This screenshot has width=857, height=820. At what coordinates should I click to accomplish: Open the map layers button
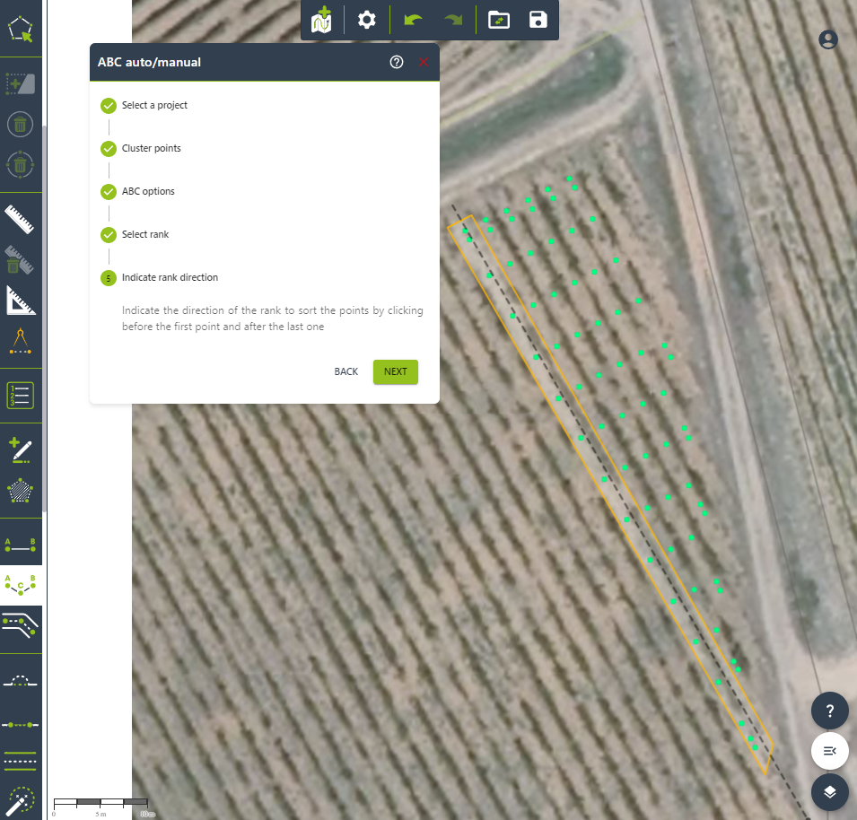[830, 791]
